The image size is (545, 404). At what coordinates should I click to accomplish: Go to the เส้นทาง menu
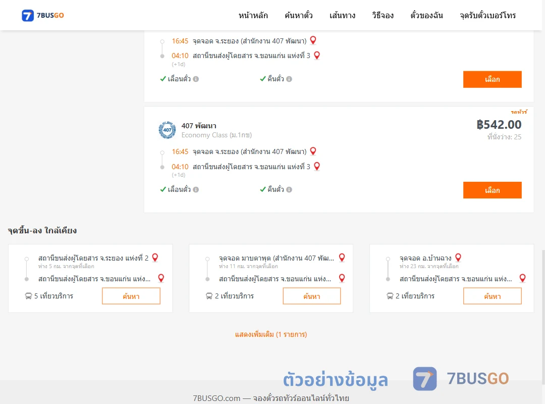(342, 15)
